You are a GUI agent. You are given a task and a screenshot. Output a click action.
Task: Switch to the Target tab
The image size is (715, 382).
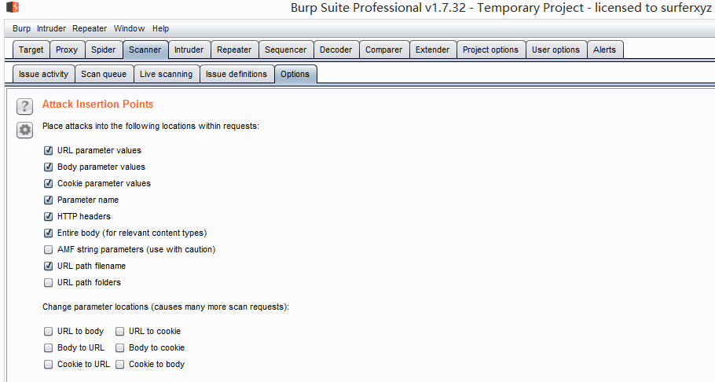31,50
